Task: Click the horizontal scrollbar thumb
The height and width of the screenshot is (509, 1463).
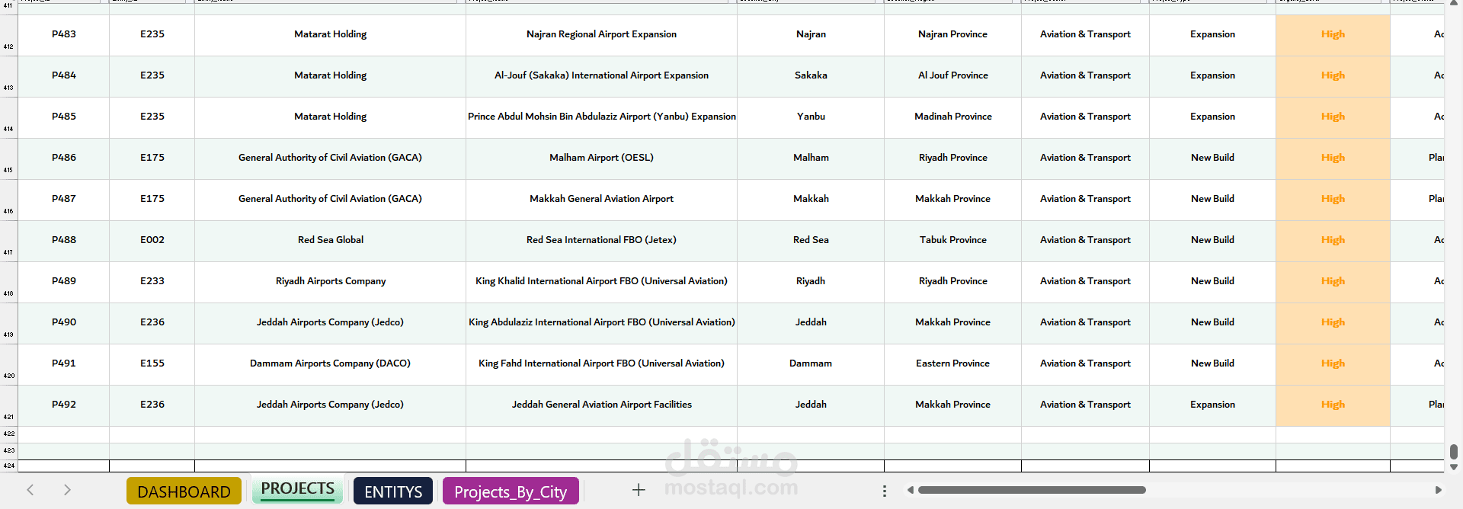Action: coord(1032,490)
